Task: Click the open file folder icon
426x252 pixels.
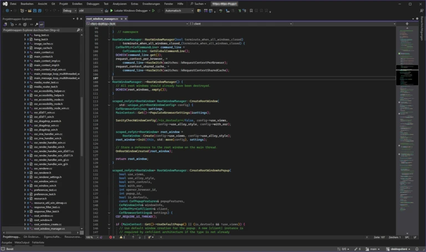Action: [x=30, y=11]
